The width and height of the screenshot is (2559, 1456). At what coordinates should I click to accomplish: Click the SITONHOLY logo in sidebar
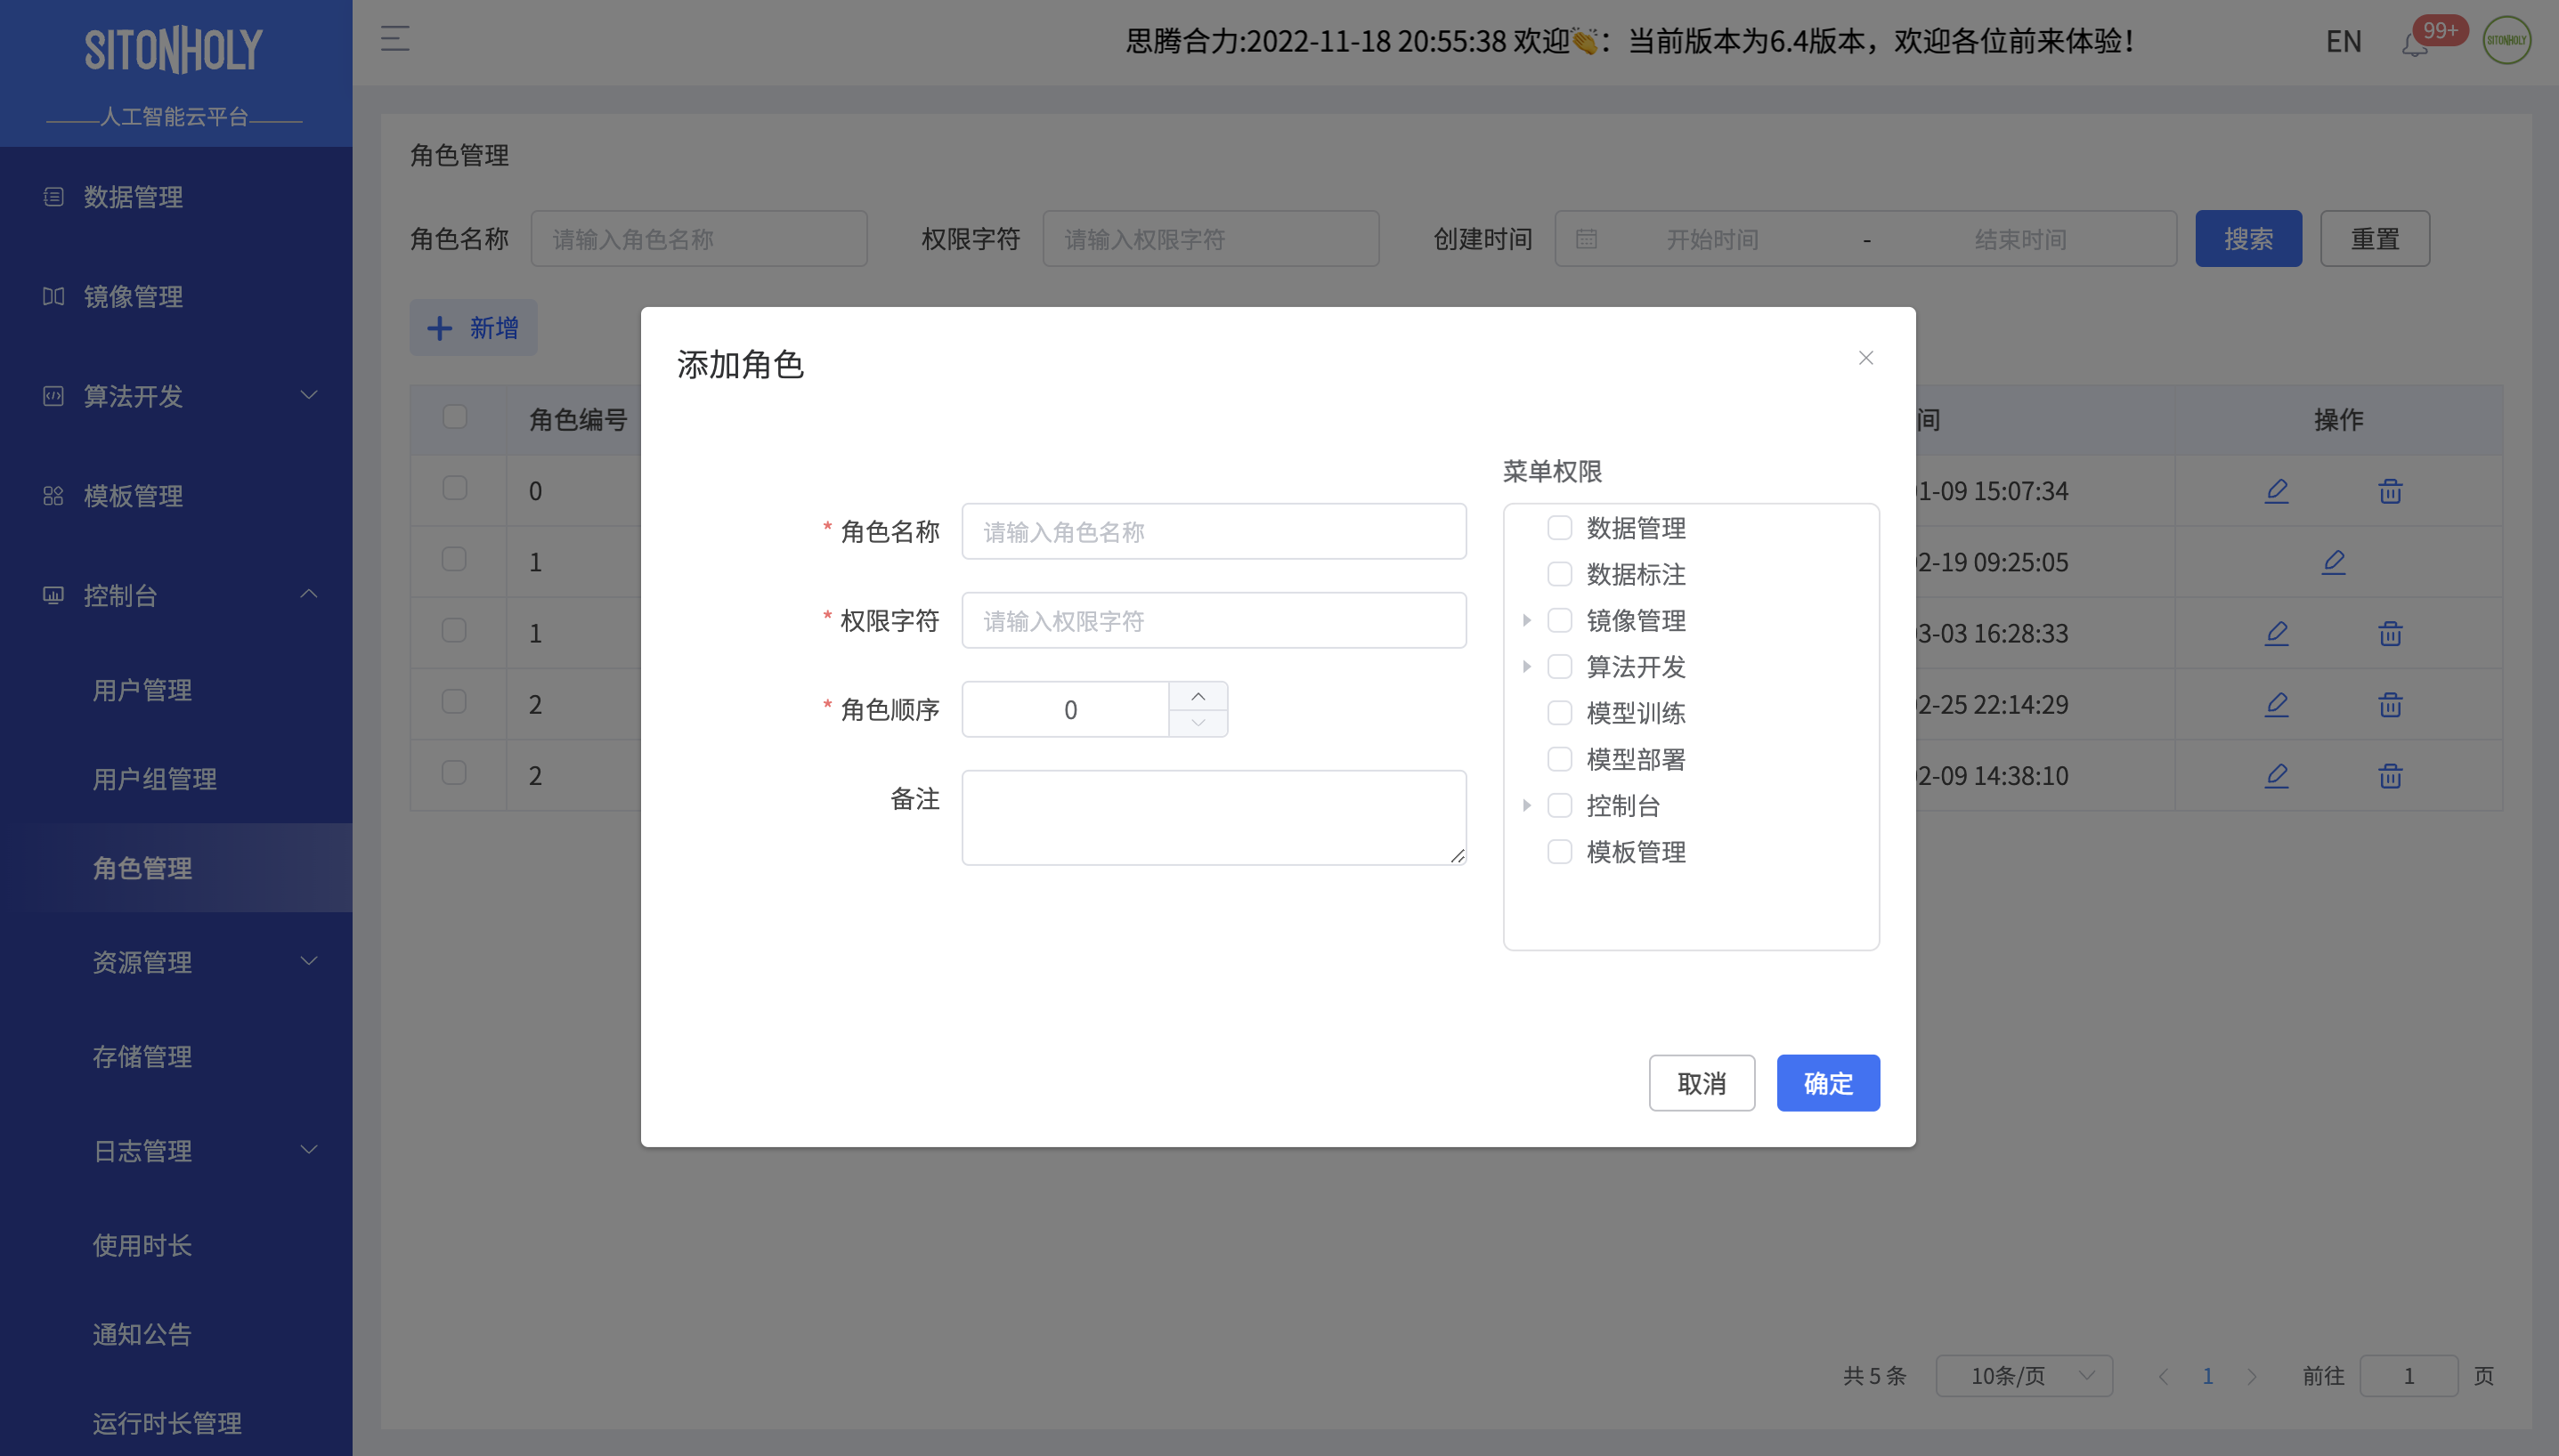point(173,50)
